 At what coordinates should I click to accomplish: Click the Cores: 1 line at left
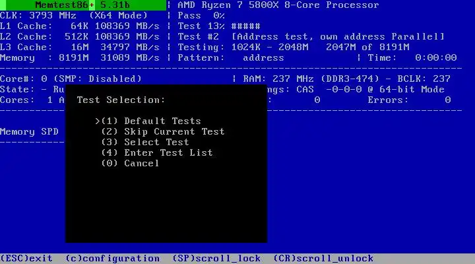coord(32,100)
